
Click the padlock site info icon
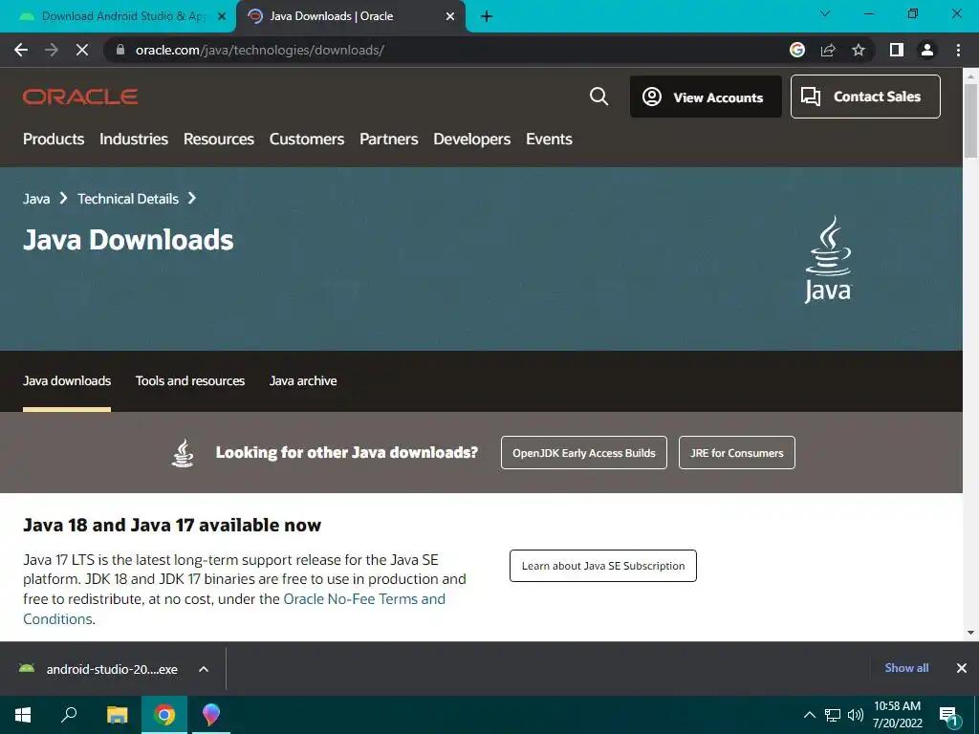coord(120,50)
